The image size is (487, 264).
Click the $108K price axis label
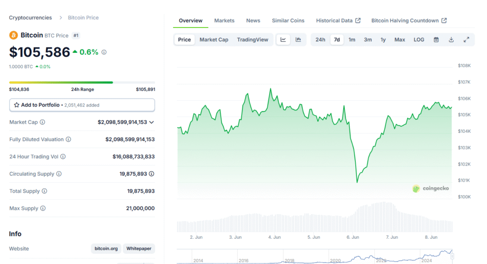pos(464,66)
